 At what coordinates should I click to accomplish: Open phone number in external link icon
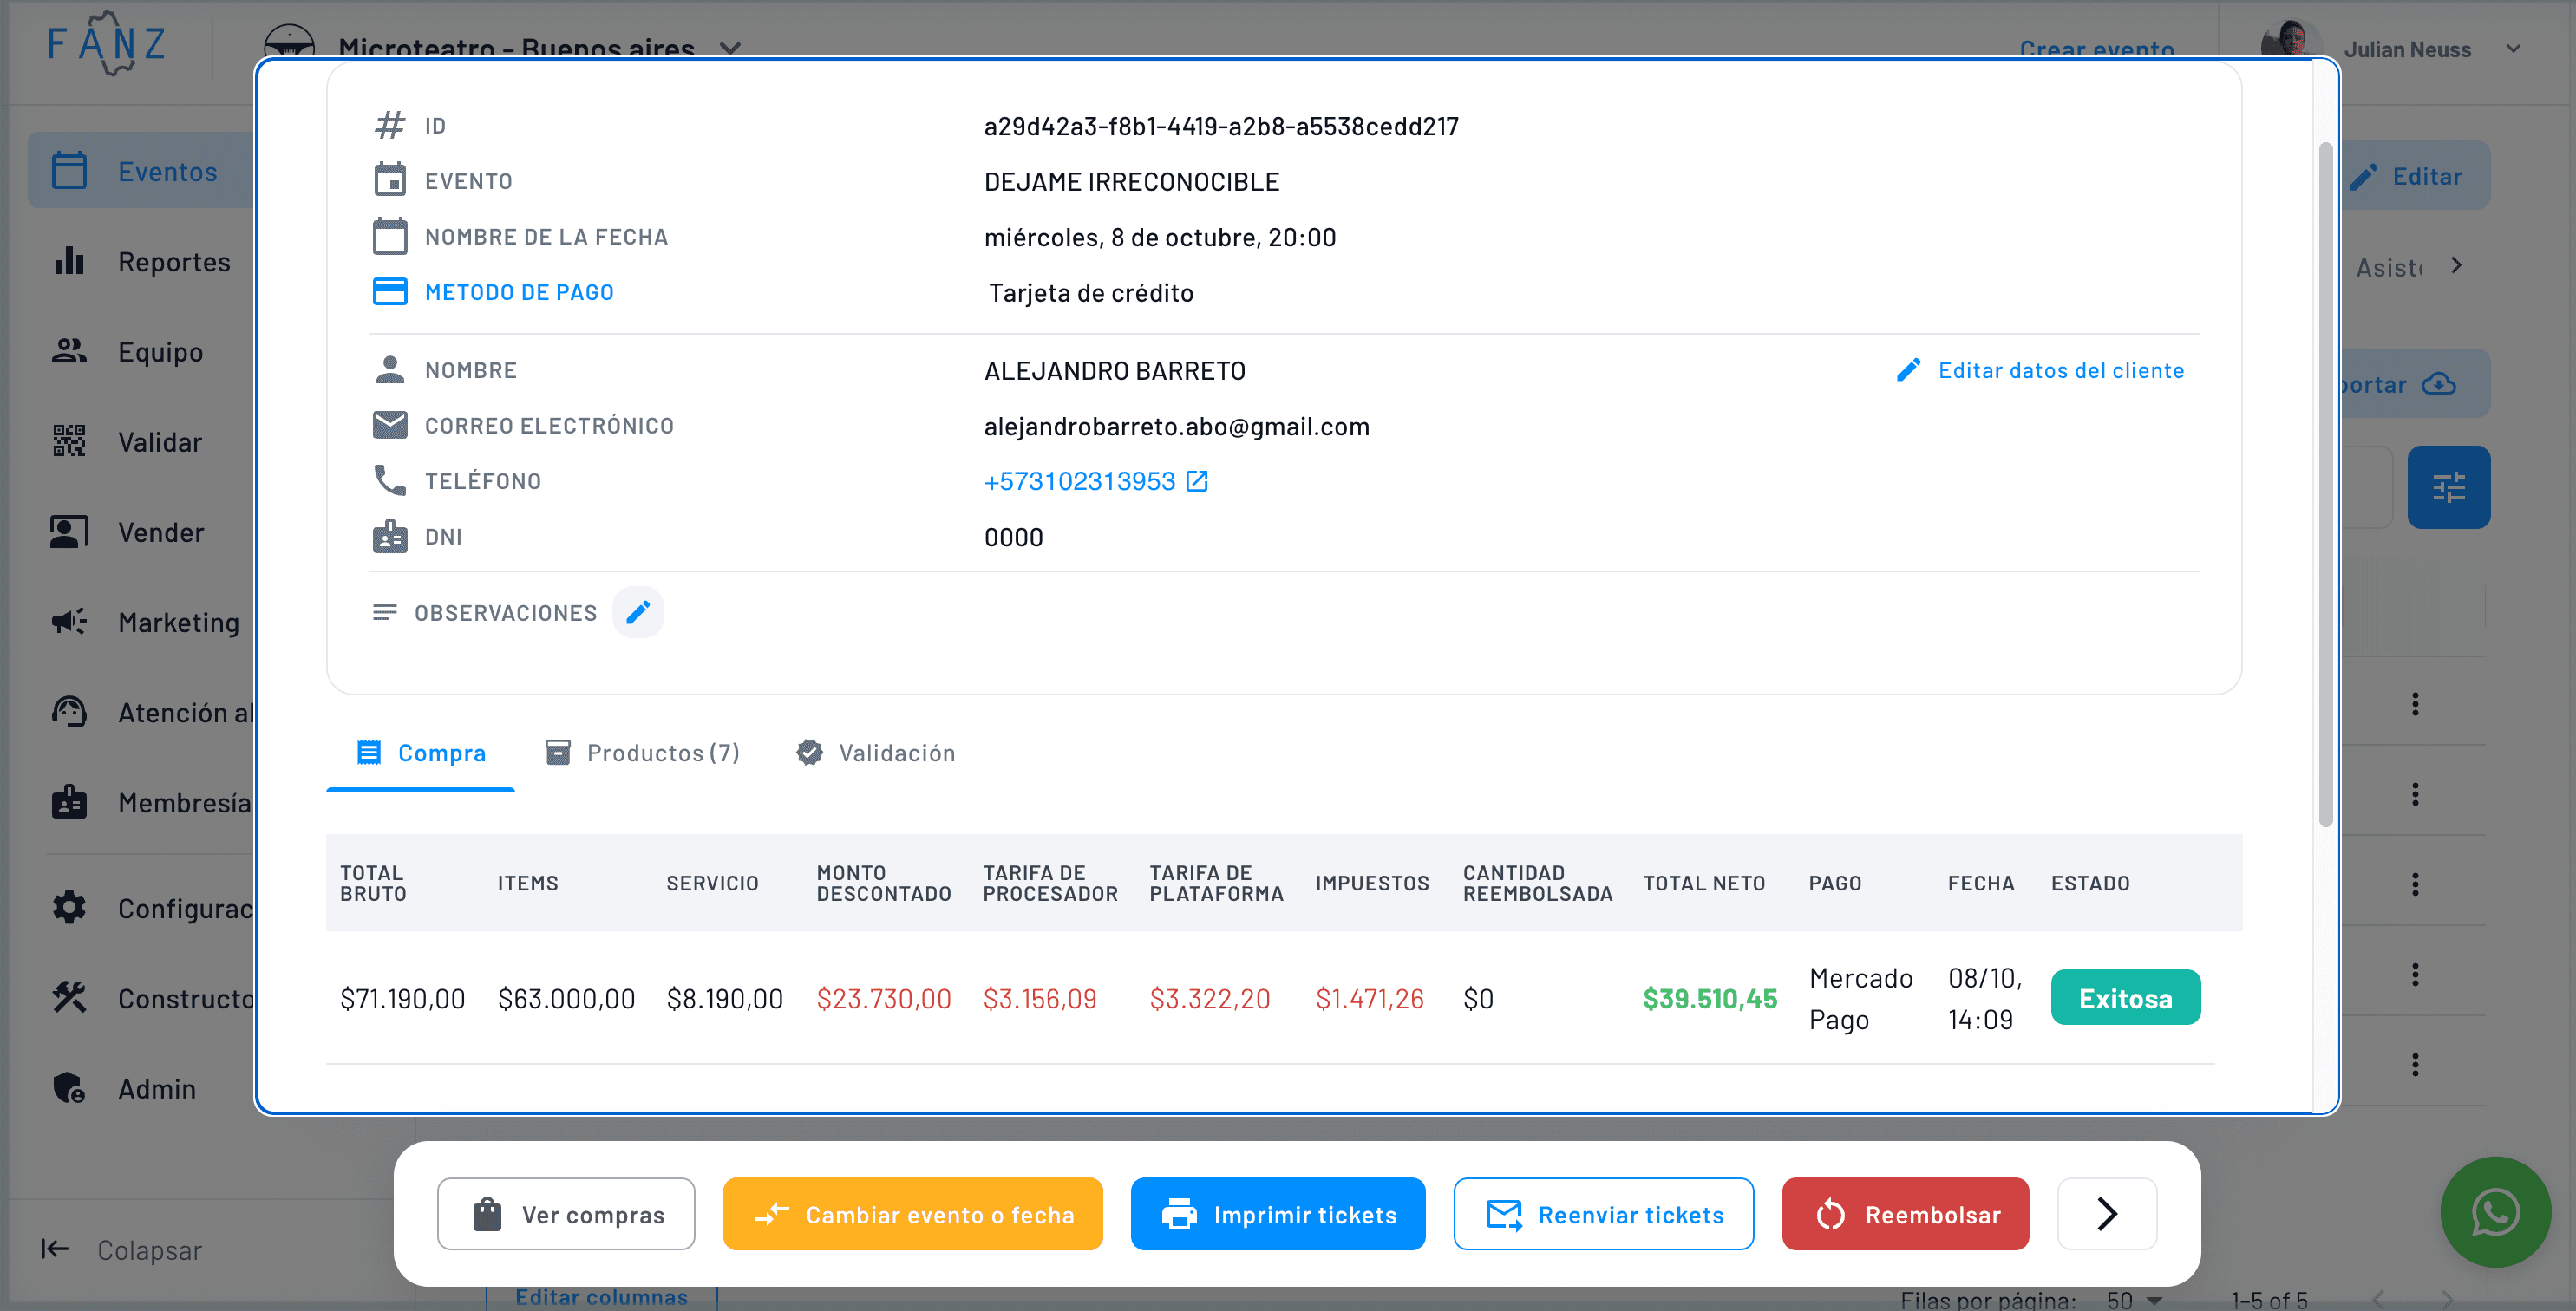point(1197,480)
